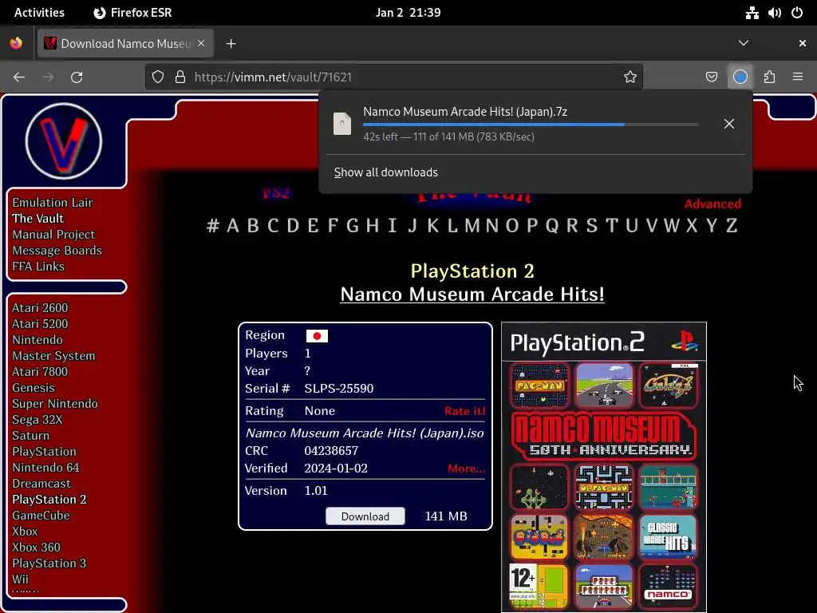This screenshot has width=817, height=613.
Task: Select Saturn system link
Action: point(31,436)
